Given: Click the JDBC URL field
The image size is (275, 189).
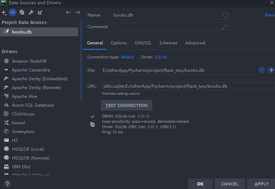Looking at the screenshot, I should coord(188,86).
